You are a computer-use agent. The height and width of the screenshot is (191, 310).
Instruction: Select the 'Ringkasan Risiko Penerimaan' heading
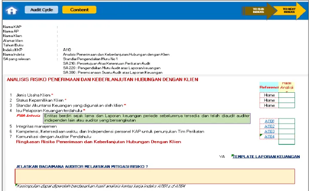pos(98,142)
